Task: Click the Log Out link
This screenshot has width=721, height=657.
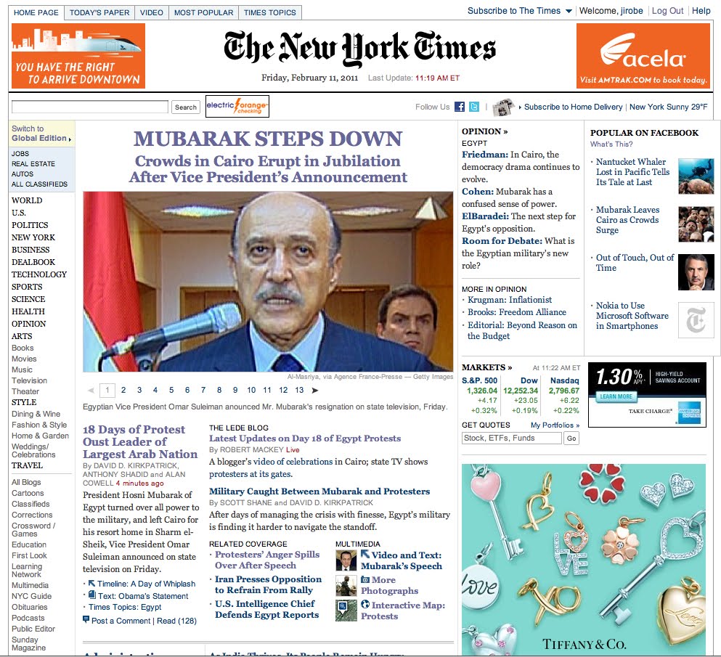Action: [668, 11]
